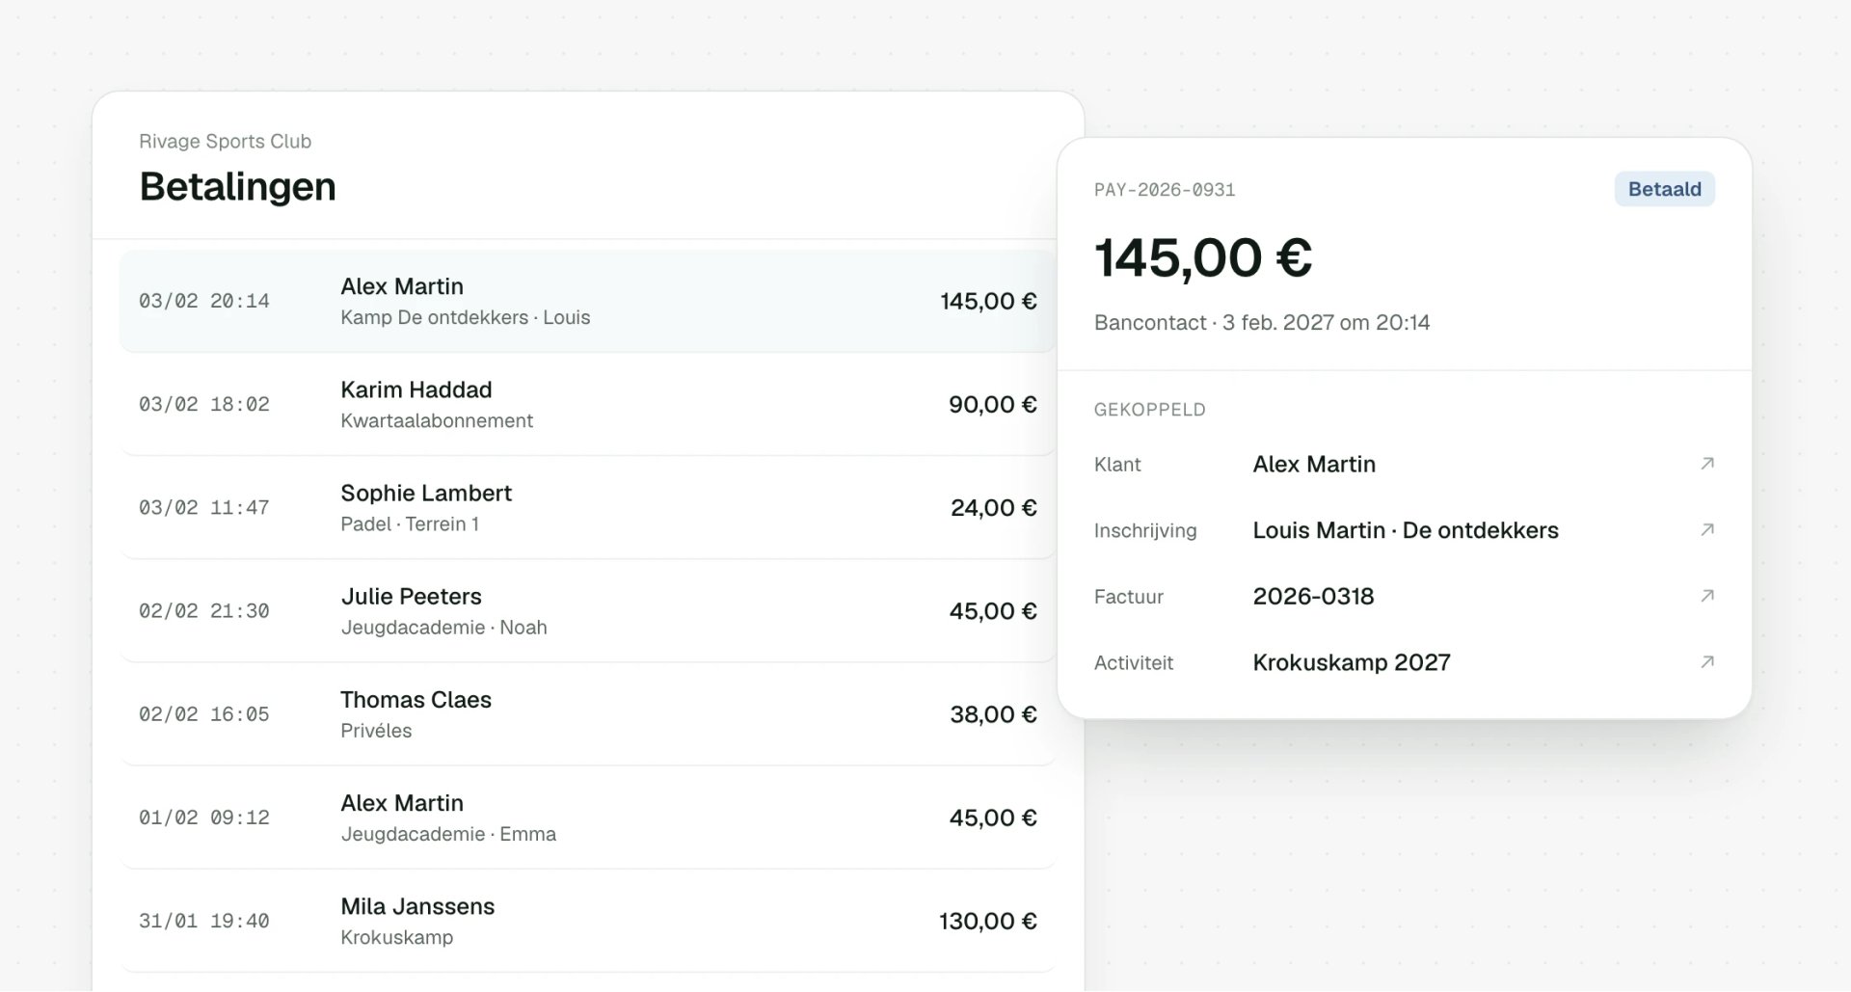
Task: Click the Kamp De ontdekkers · Louis description
Action: [x=466, y=317]
